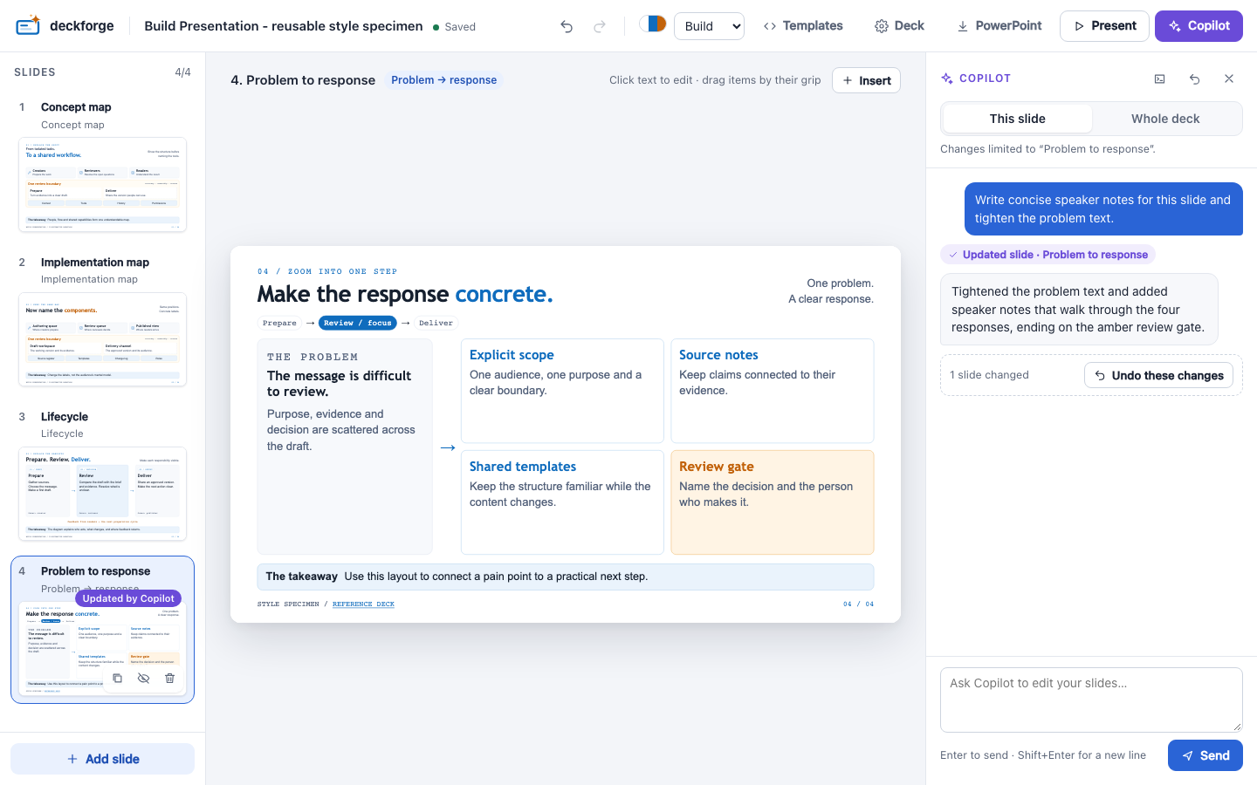The image size is (1257, 785).
Task: Hide slide 4 with the crossed-eye icon
Action: [x=143, y=678]
